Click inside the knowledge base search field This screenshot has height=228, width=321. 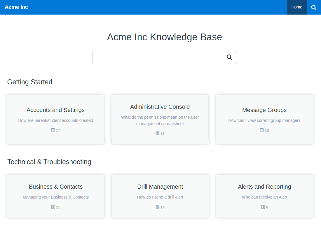(157, 57)
